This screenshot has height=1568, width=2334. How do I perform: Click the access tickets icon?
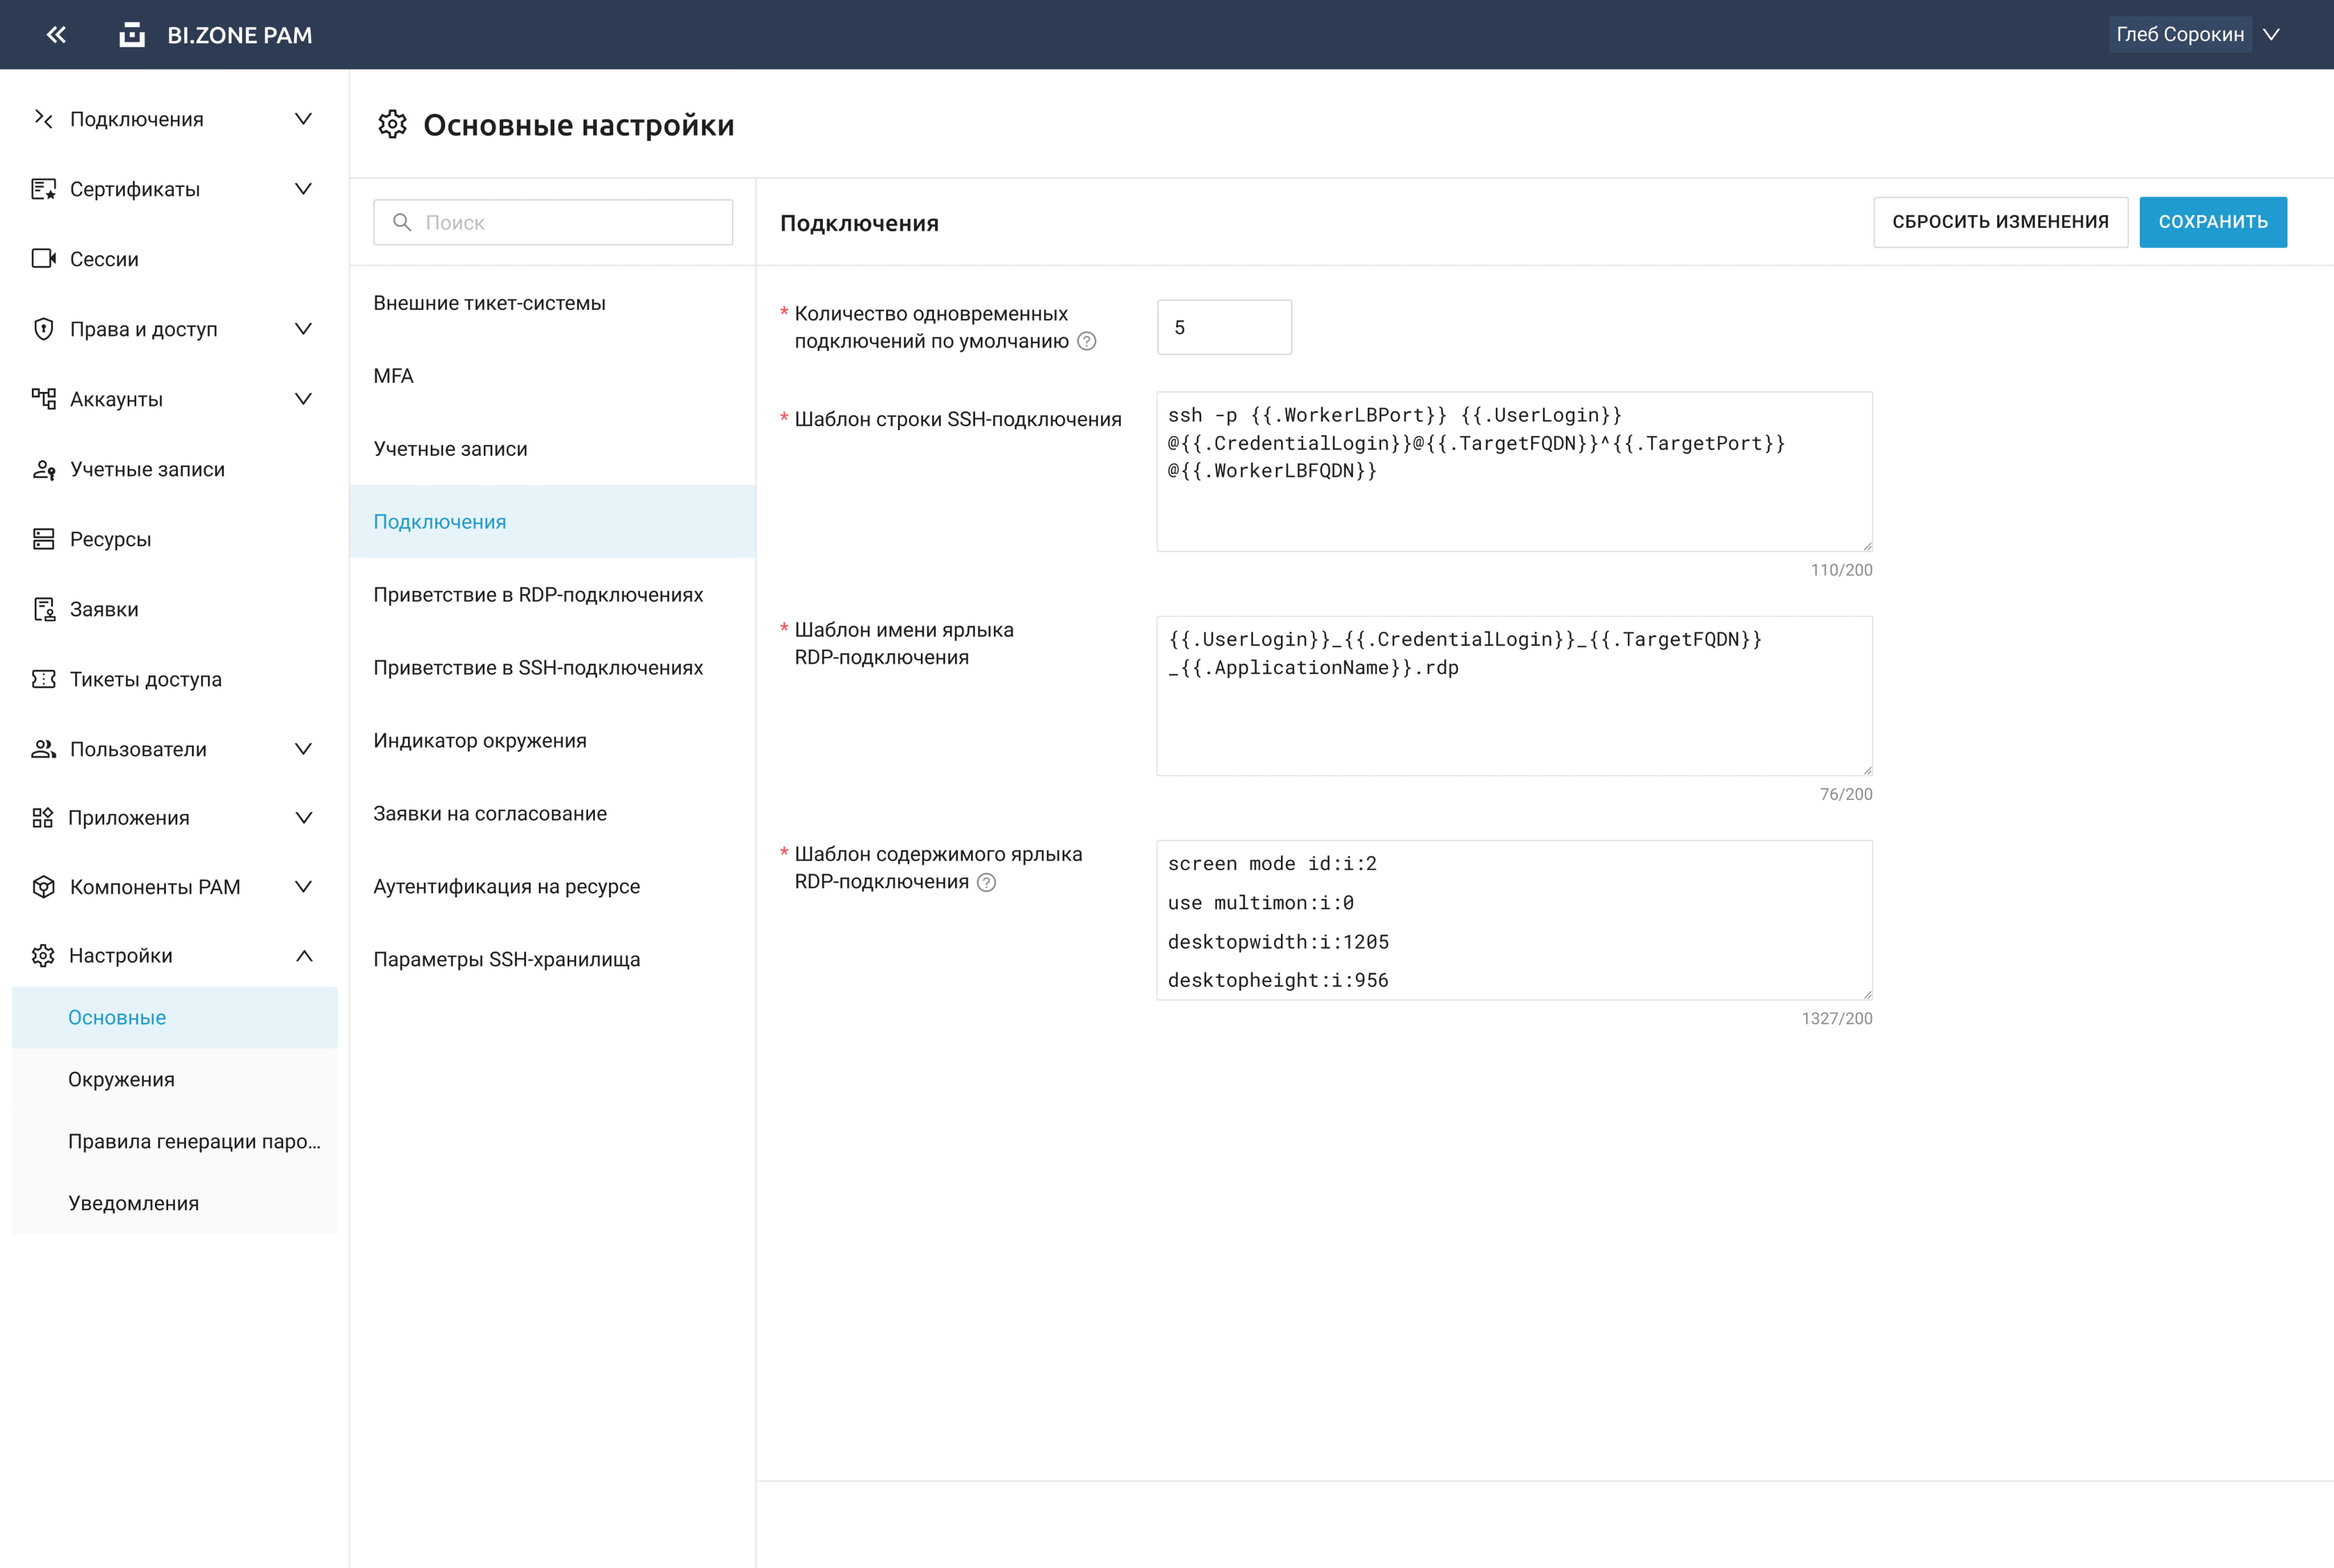tap(43, 679)
